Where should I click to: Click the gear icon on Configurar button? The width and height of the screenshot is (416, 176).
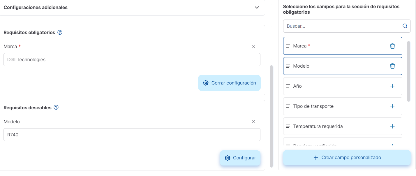(x=228, y=158)
